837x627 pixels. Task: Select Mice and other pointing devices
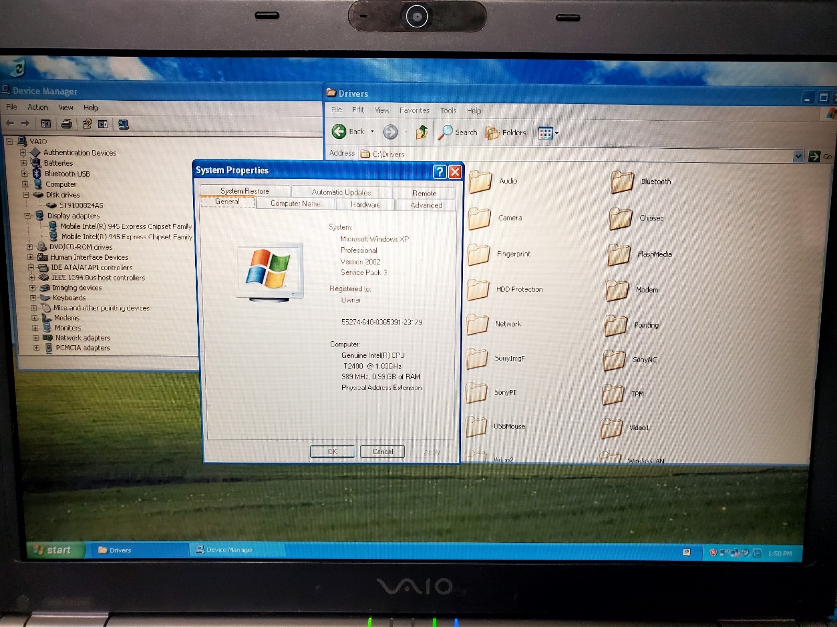click(x=101, y=308)
